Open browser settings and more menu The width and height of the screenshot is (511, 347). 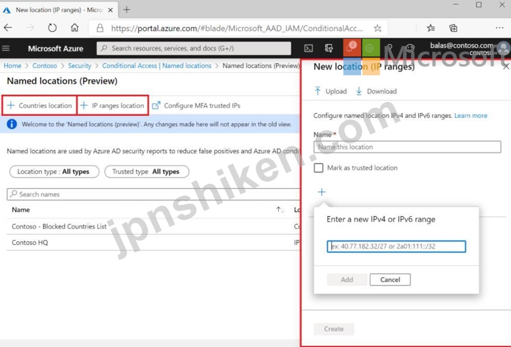coord(499,28)
